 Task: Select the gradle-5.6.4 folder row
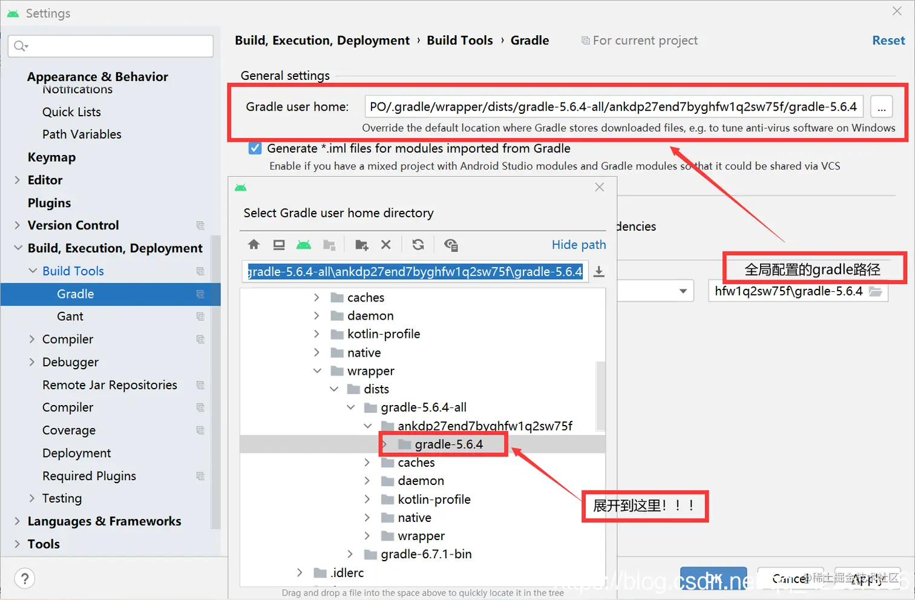[422, 444]
